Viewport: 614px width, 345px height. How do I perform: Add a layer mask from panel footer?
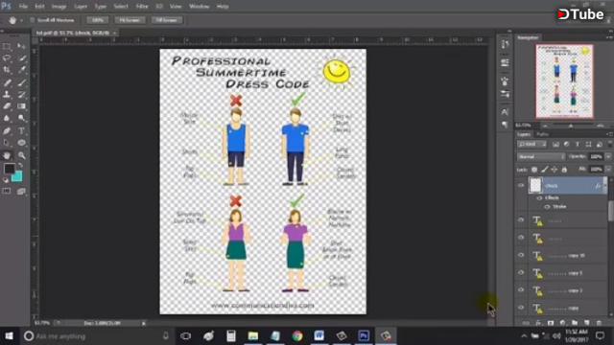pyautogui.click(x=551, y=323)
